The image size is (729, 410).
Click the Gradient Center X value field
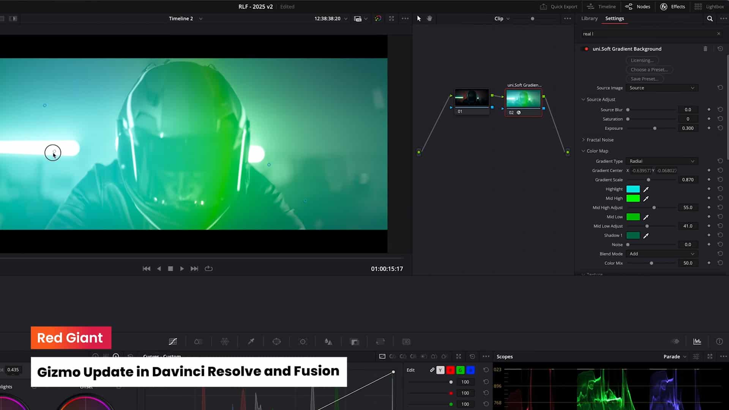641,170
